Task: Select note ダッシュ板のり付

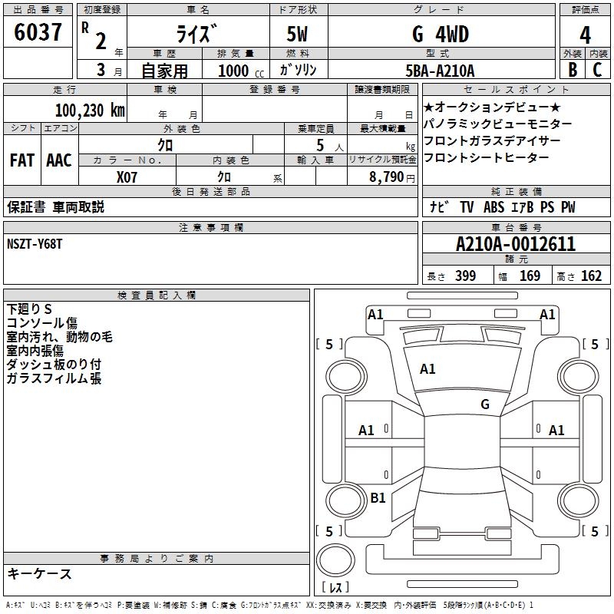Action: click(x=54, y=364)
